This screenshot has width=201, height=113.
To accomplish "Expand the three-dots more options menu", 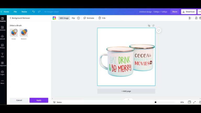I will click(x=199, y=12).
